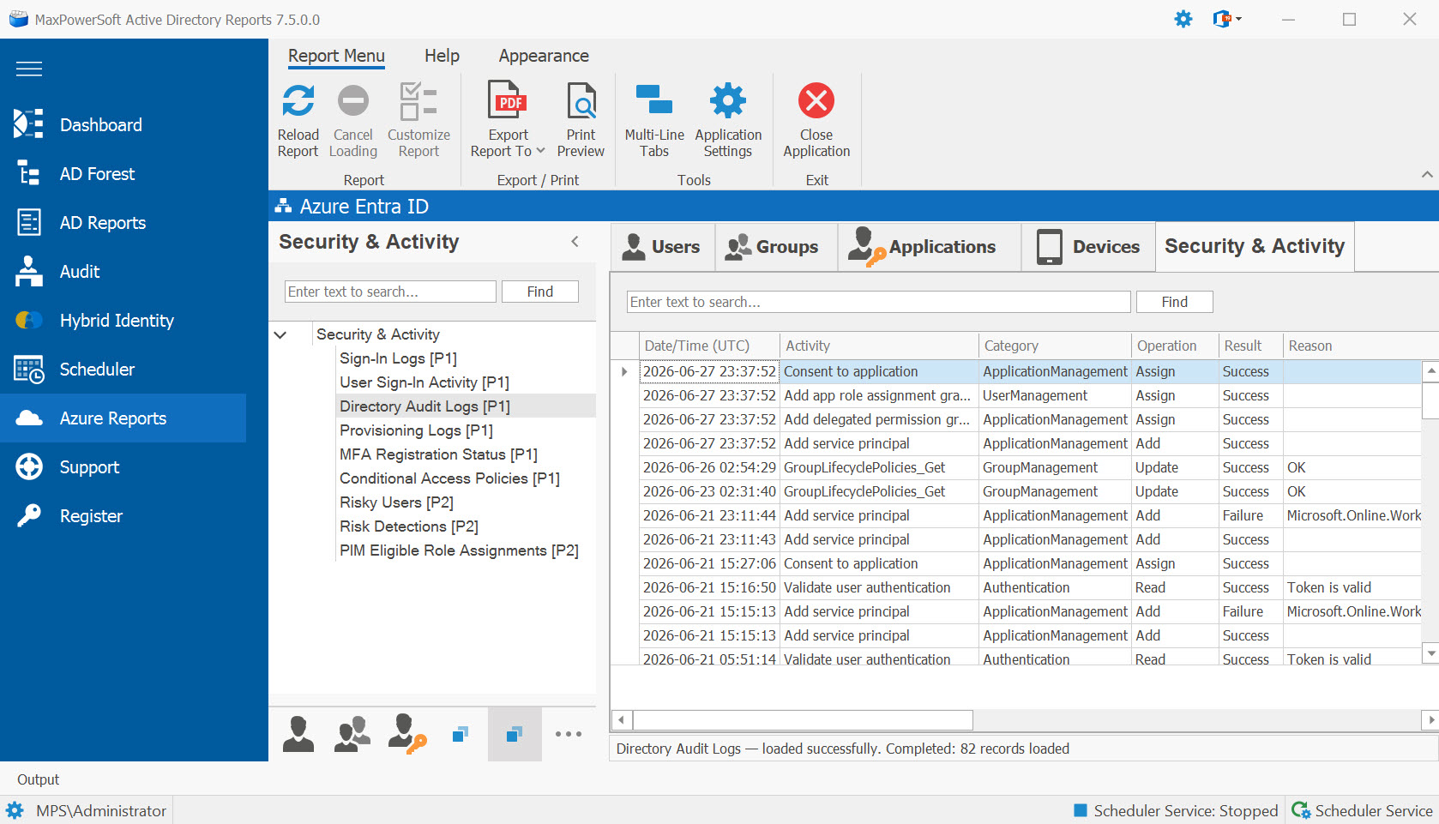Select Sign-In Logs [P1] report
1439x824 pixels.
pos(398,358)
